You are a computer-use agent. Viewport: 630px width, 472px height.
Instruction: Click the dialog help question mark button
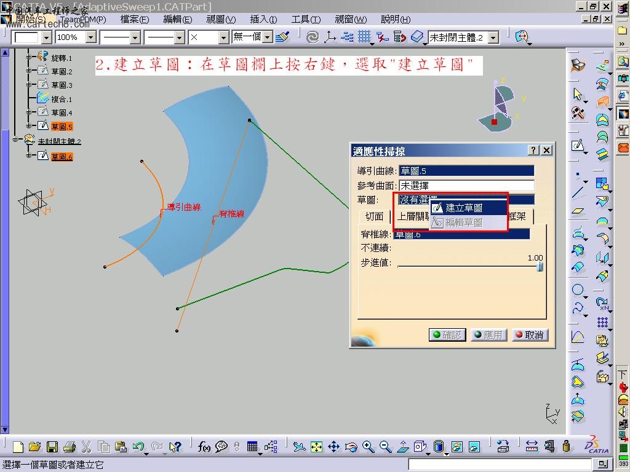pyautogui.click(x=533, y=150)
